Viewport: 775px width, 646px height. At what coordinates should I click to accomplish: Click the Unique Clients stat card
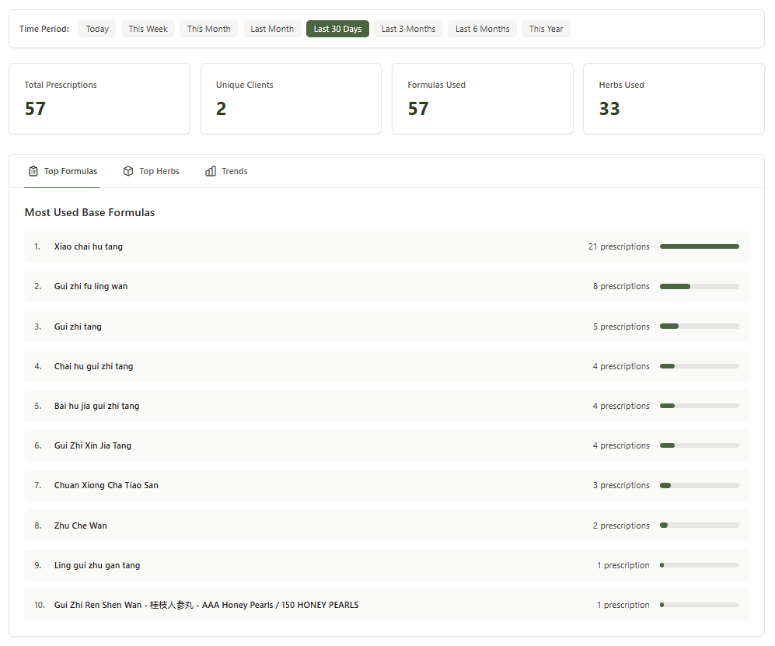291,99
